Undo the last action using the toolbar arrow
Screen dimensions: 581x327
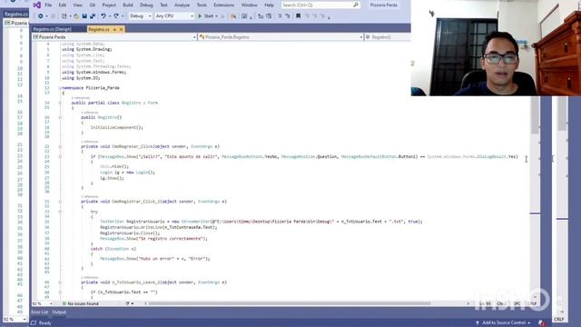[103, 16]
